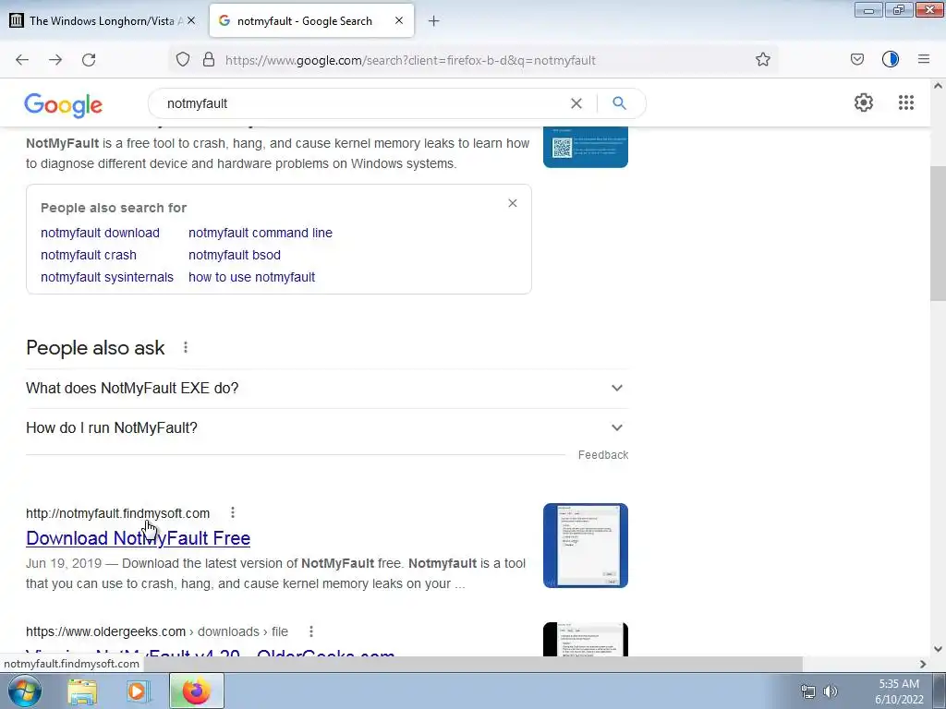Open the Windows Start orb
This screenshot has height=709, width=946.
[x=25, y=691]
